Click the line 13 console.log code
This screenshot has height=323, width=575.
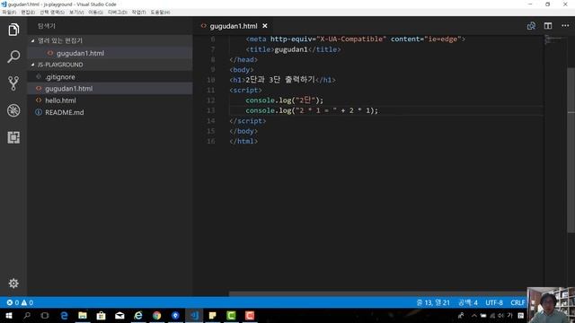(x=312, y=110)
